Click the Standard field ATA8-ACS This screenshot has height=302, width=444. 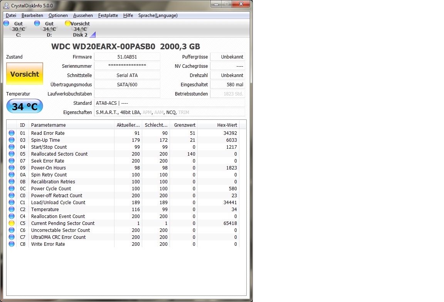[170, 103]
